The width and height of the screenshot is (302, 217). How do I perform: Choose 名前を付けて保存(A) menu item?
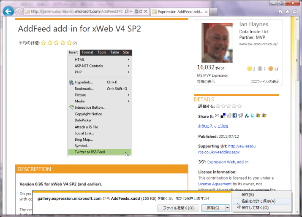[x=261, y=201]
